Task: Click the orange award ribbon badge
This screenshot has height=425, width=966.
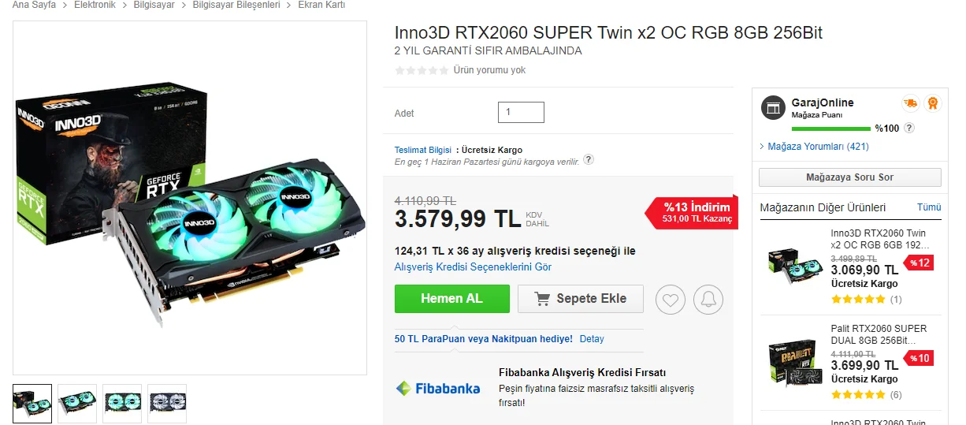Action: pyautogui.click(x=933, y=103)
